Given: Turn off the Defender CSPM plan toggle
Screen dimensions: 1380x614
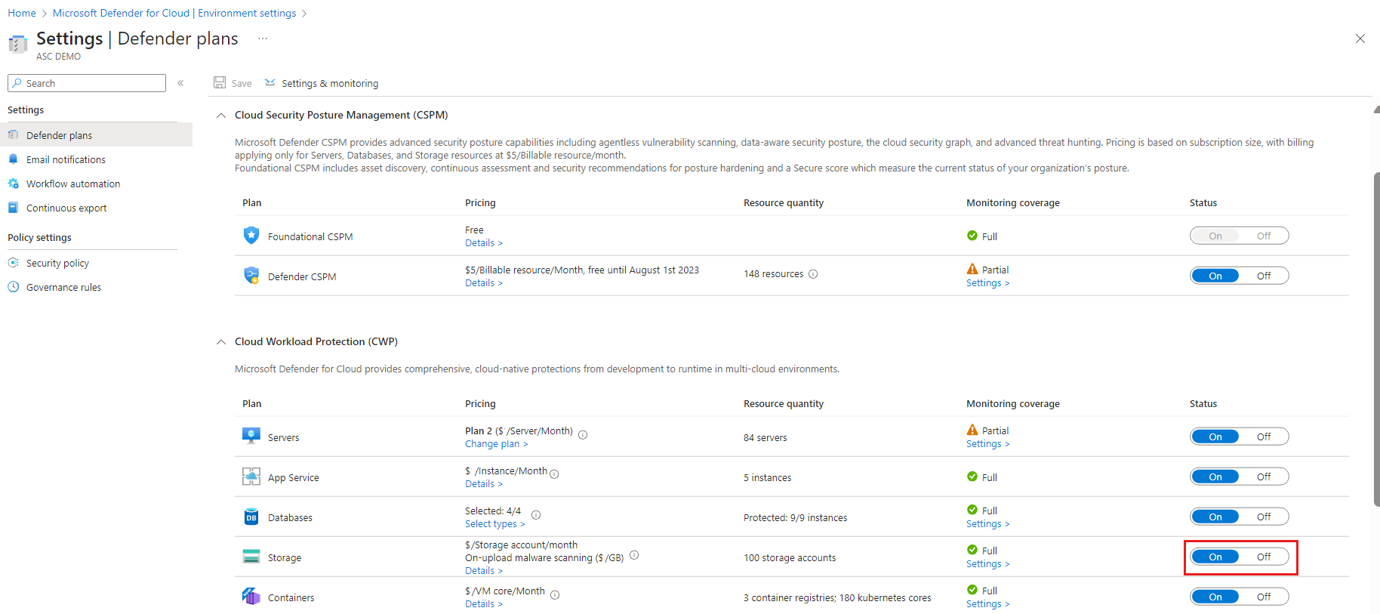Looking at the screenshot, I should click(1263, 276).
